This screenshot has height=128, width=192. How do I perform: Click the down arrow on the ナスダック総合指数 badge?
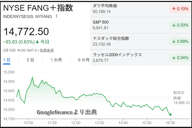coord(173,41)
